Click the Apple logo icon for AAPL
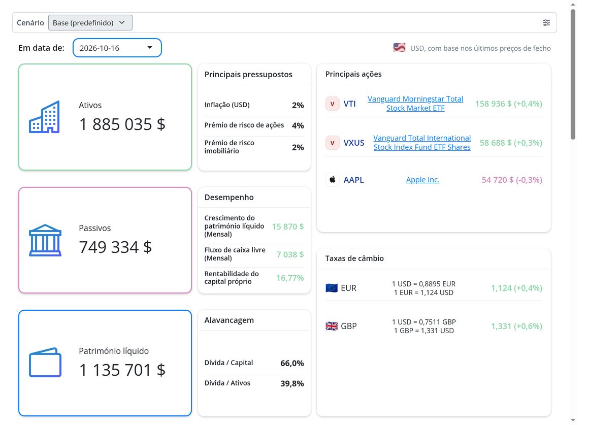This screenshot has height=425, width=589. [332, 180]
